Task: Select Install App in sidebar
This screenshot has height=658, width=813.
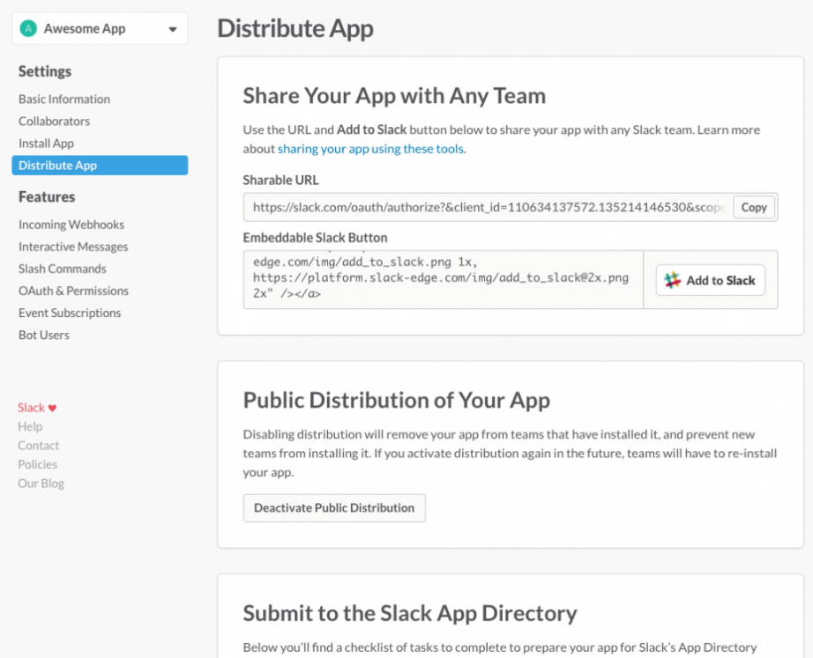Action: point(46,144)
